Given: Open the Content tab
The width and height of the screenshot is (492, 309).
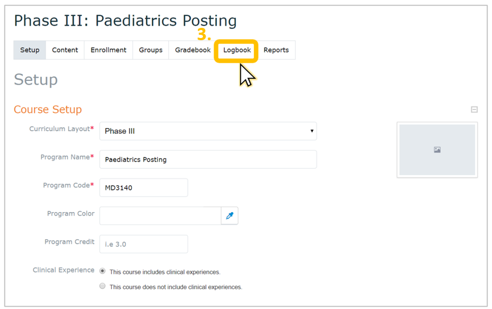Looking at the screenshot, I should [65, 50].
